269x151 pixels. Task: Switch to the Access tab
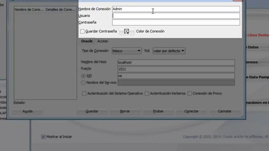[x=103, y=41]
